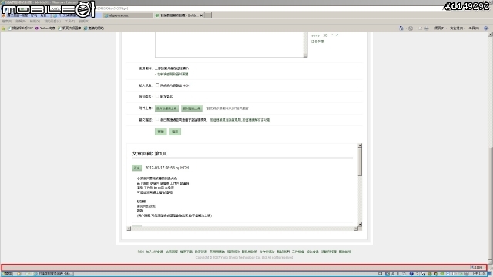
Task: Click the green preview button below checkboxes
Action: point(161,132)
